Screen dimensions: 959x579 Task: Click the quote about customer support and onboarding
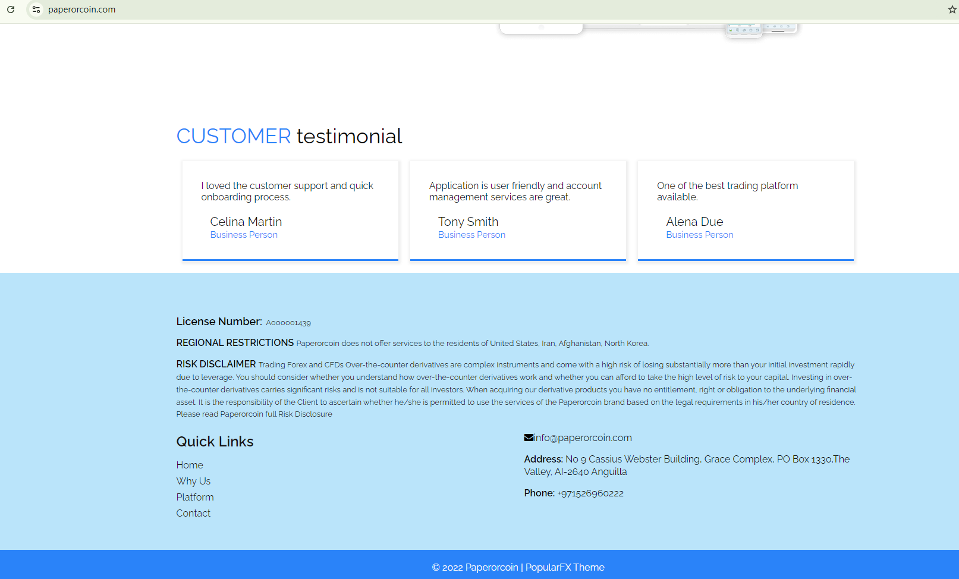pos(287,191)
